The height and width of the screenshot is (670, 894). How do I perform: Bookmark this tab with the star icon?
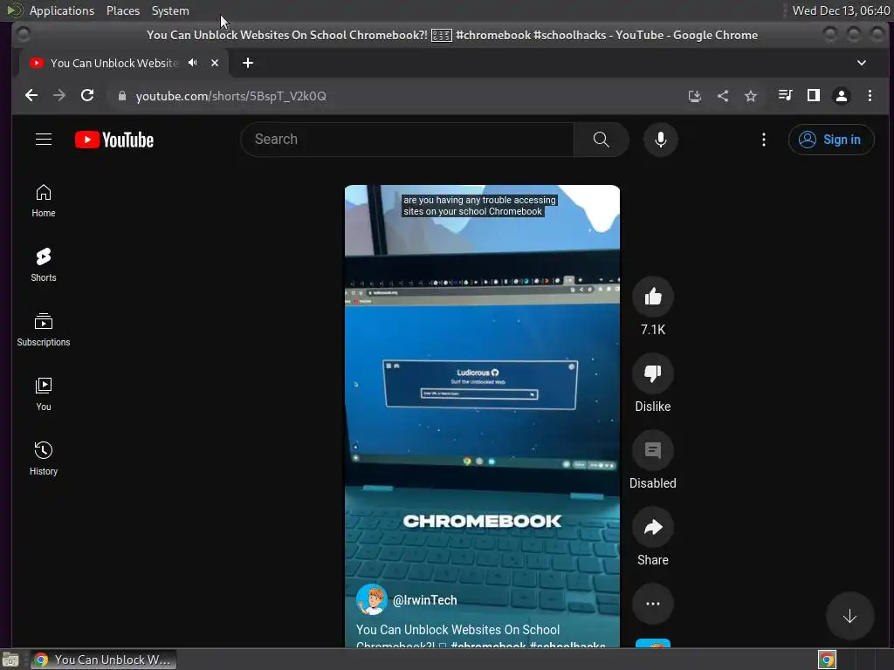click(751, 96)
